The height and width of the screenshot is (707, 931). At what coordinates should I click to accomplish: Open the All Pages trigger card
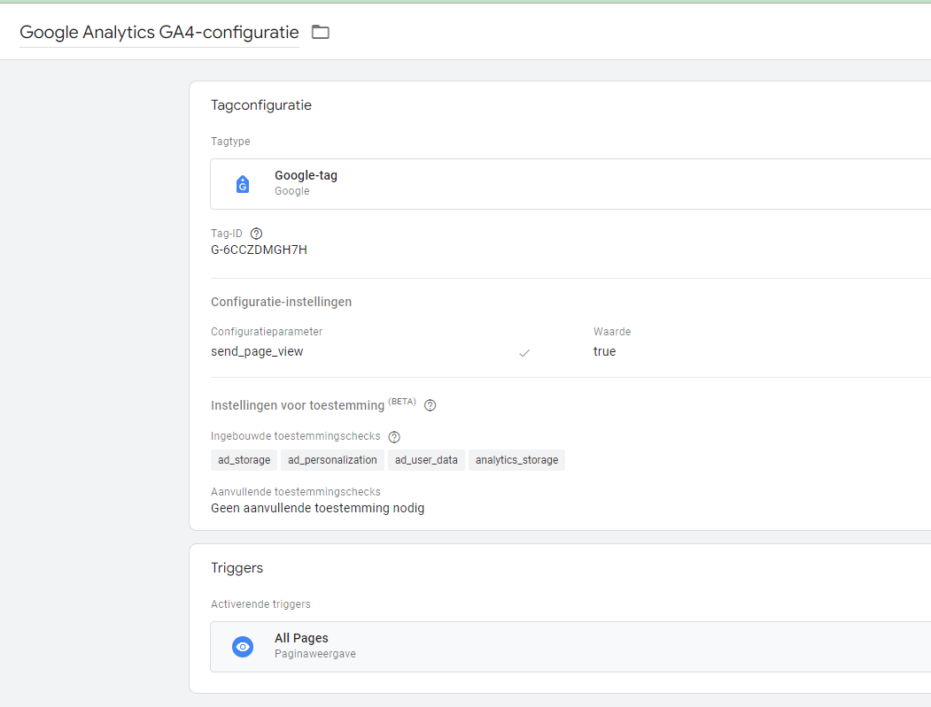coord(570,647)
